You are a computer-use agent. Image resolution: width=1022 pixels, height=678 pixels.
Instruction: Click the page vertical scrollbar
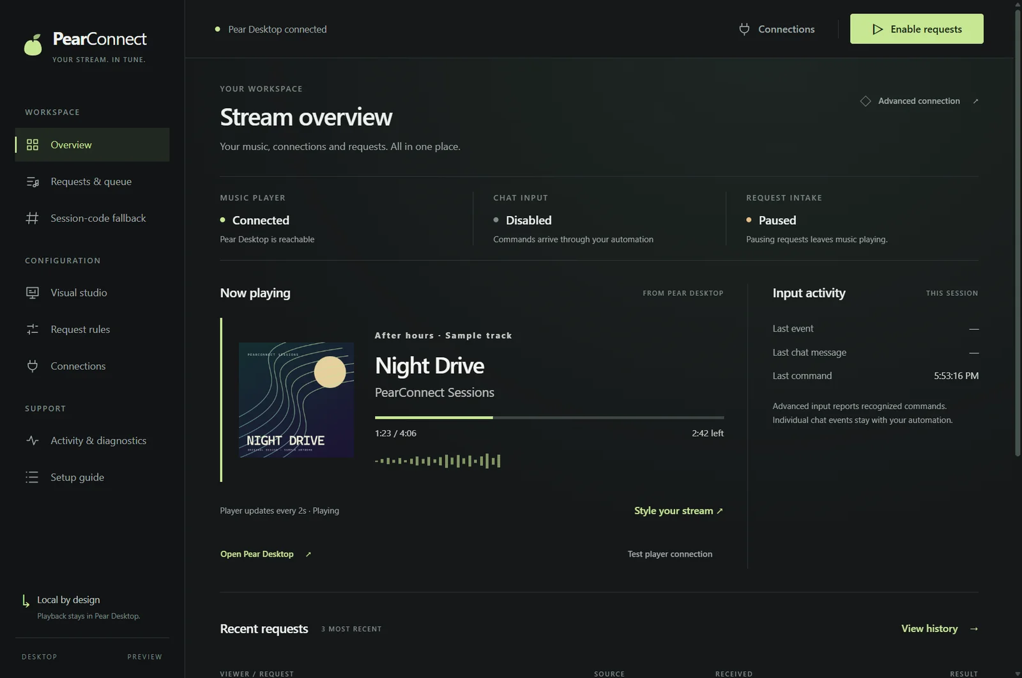(x=1018, y=233)
